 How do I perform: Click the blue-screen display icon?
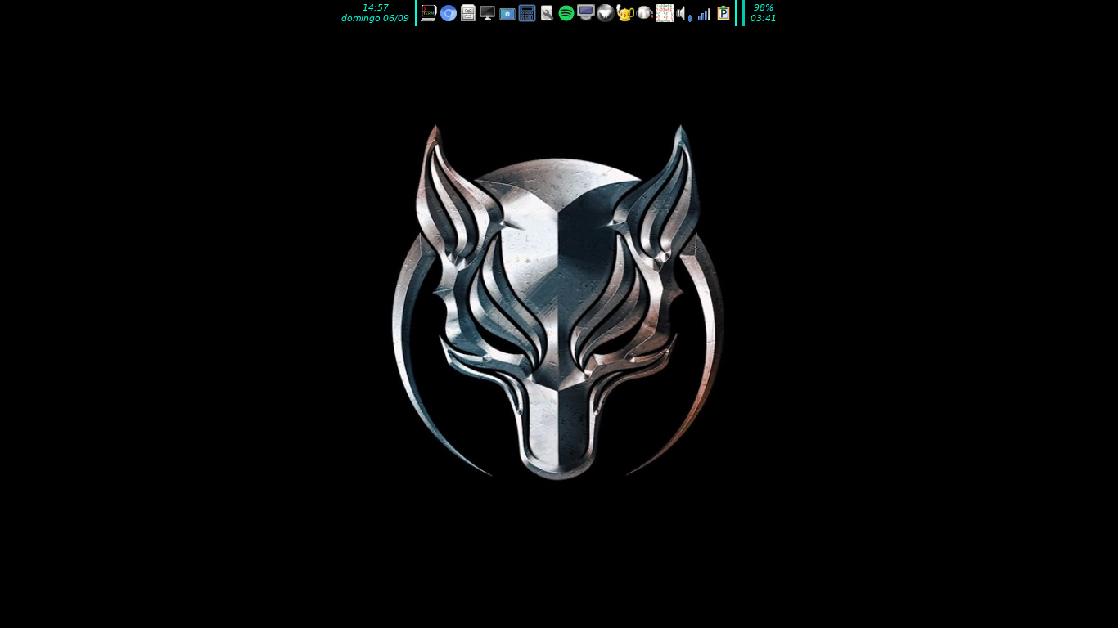pos(586,13)
